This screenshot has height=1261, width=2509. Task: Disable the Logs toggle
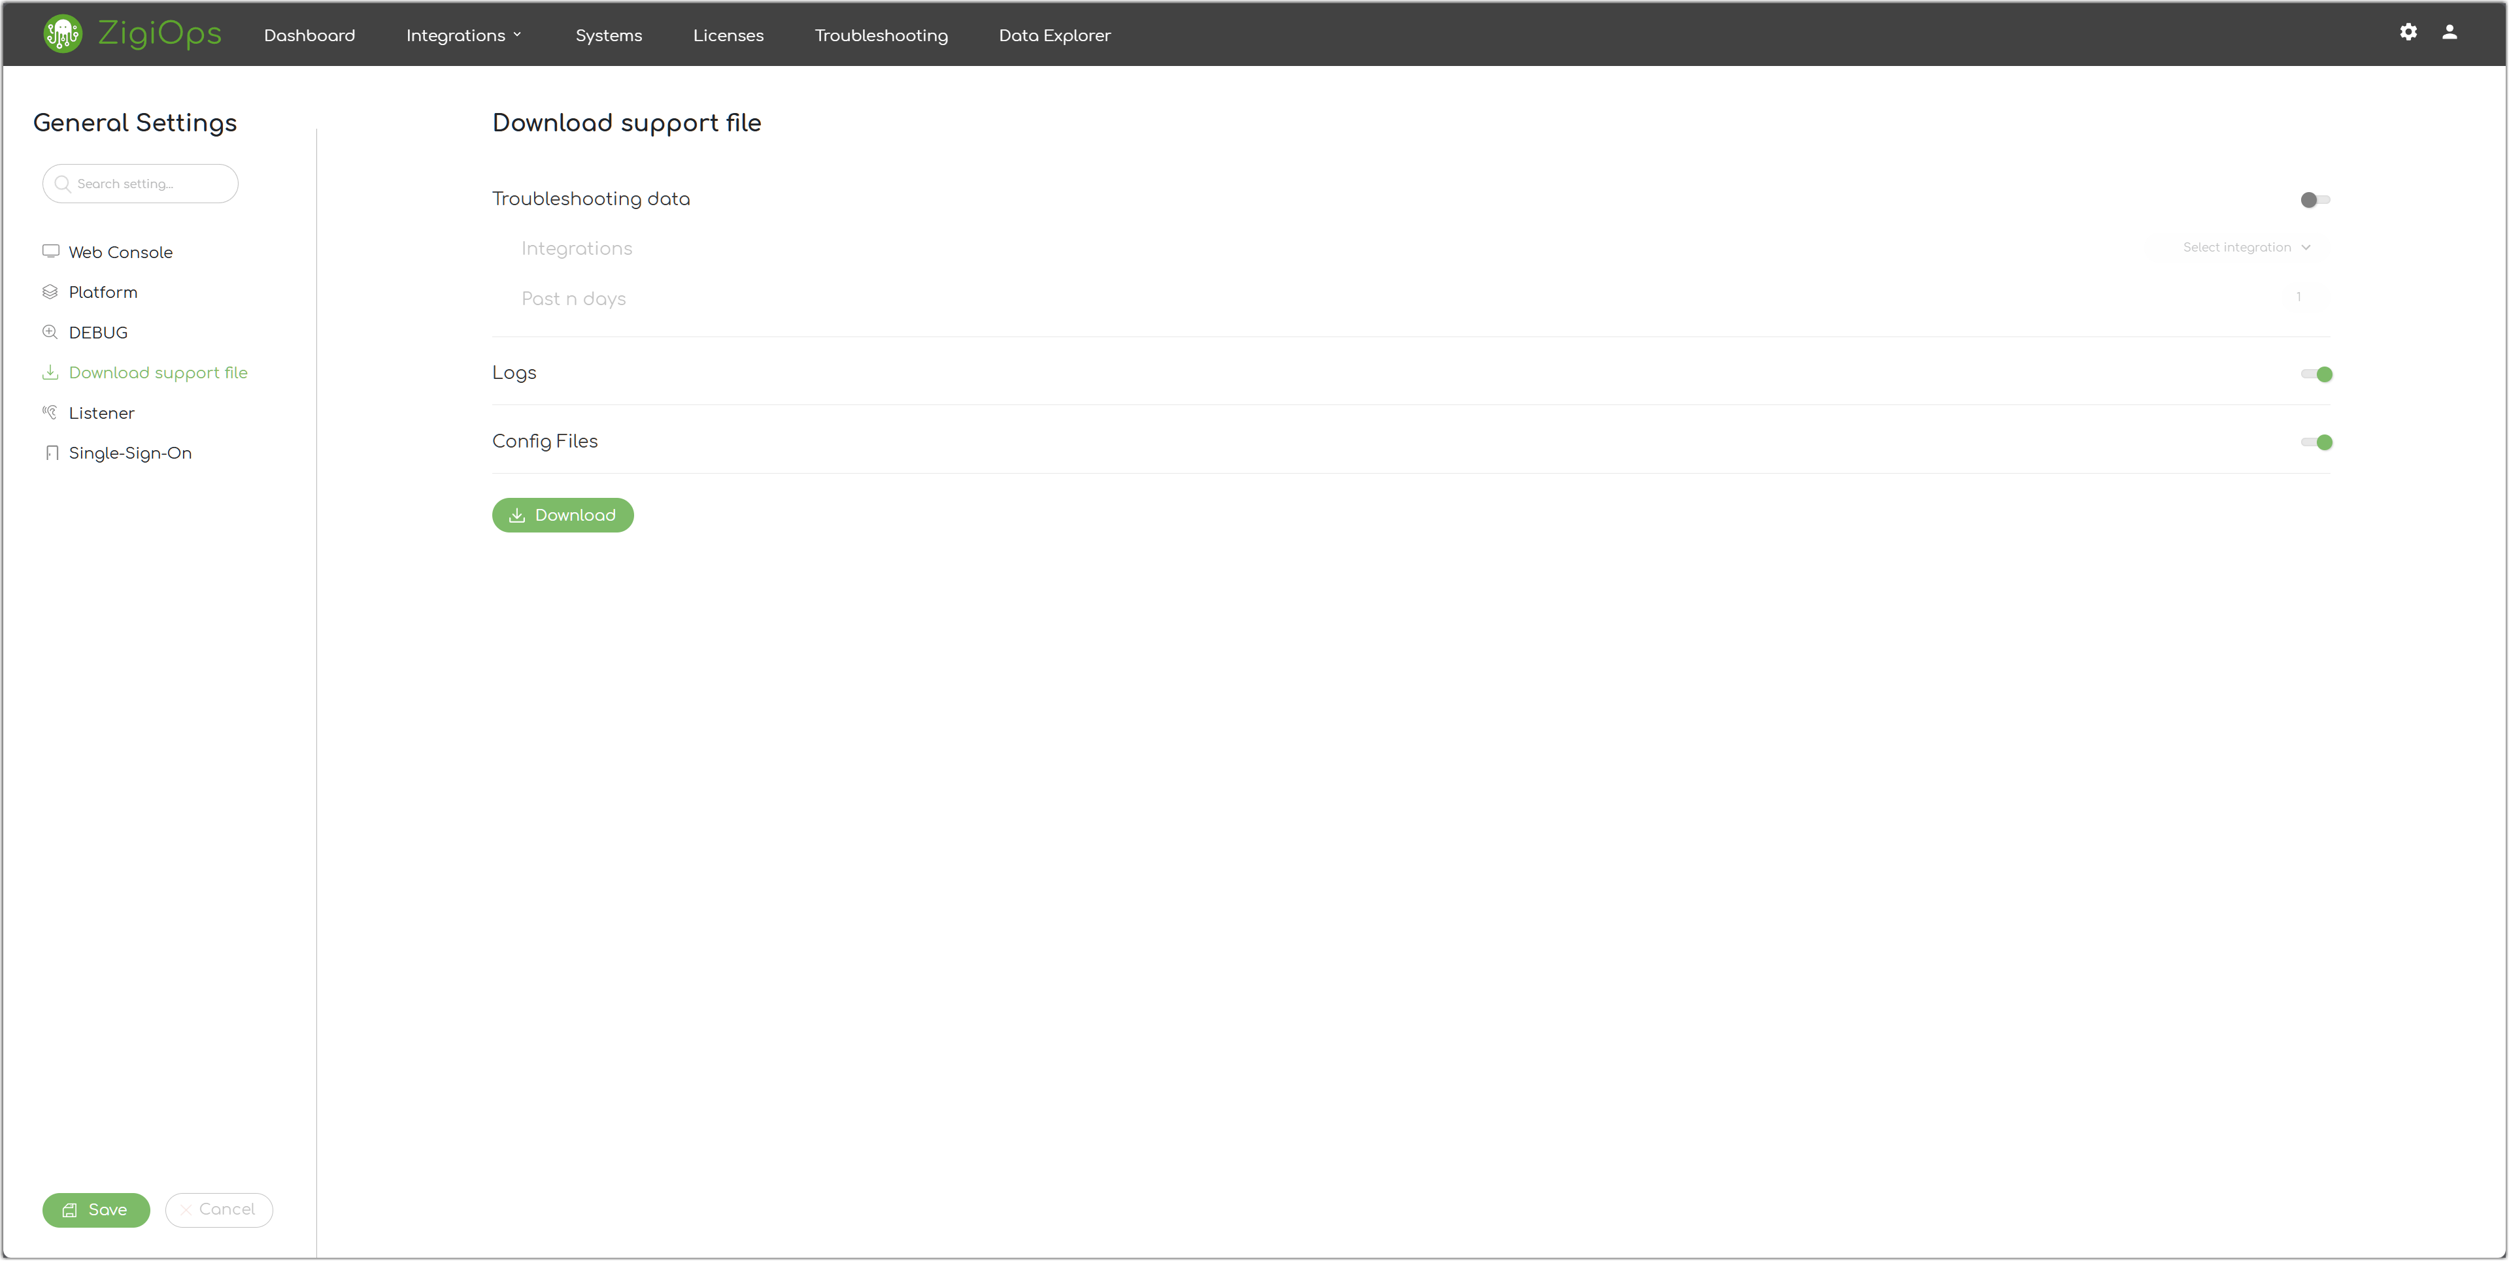[2316, 374]
